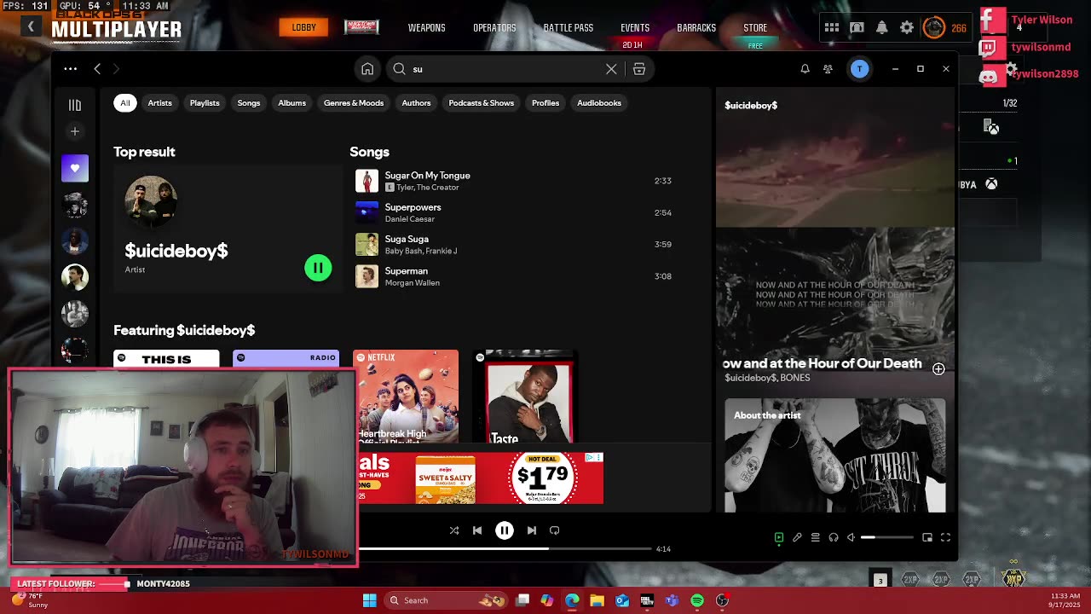This screenshot has width=1091, height=614.
Task: Go back with Spotify left chevron
Action: point(97,69)
